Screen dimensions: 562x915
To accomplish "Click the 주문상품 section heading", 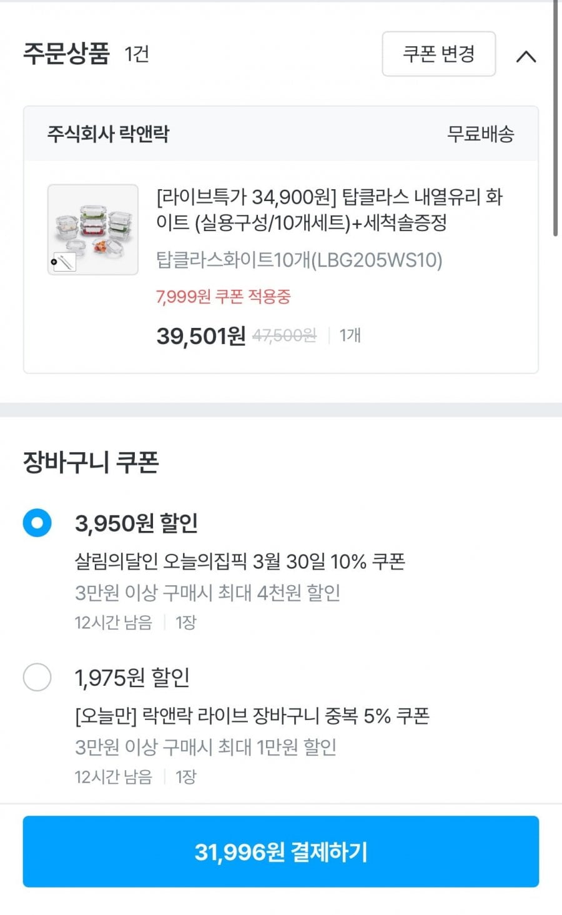I will [67, 54].
